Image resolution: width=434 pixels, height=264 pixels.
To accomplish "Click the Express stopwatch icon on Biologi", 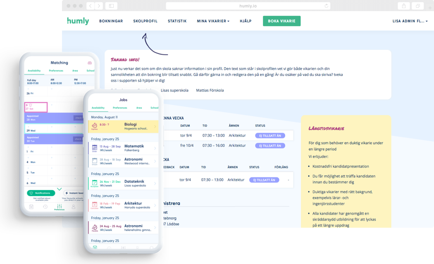I will click(94, 126).
